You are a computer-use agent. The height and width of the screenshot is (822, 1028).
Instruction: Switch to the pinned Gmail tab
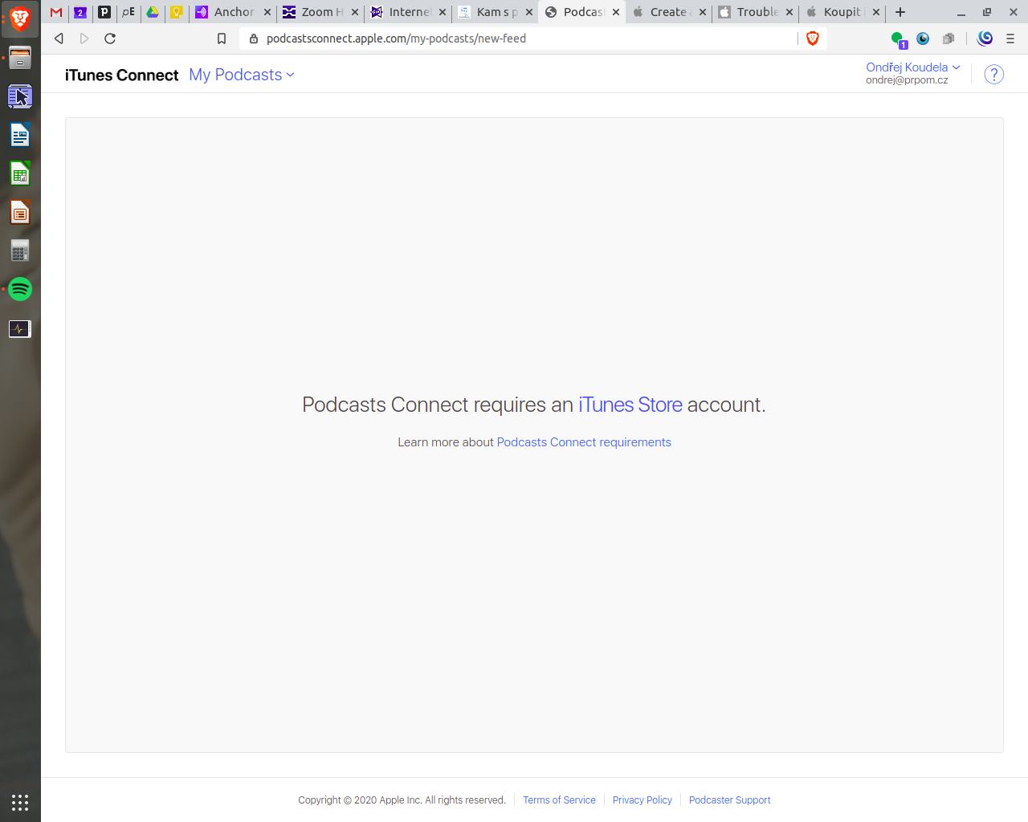coord(56,12)
